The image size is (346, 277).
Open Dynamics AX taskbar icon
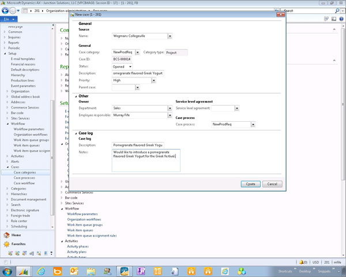click(x=23, y=271)
